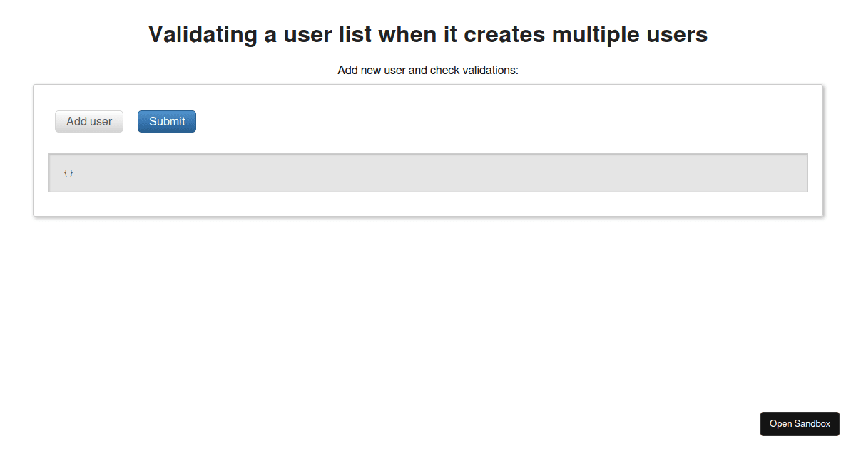Select the empty JSON output area showing {}

[428, 172]
